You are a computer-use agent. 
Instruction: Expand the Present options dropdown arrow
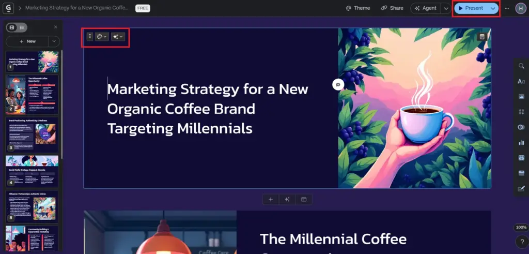click(x=493, y=8)
